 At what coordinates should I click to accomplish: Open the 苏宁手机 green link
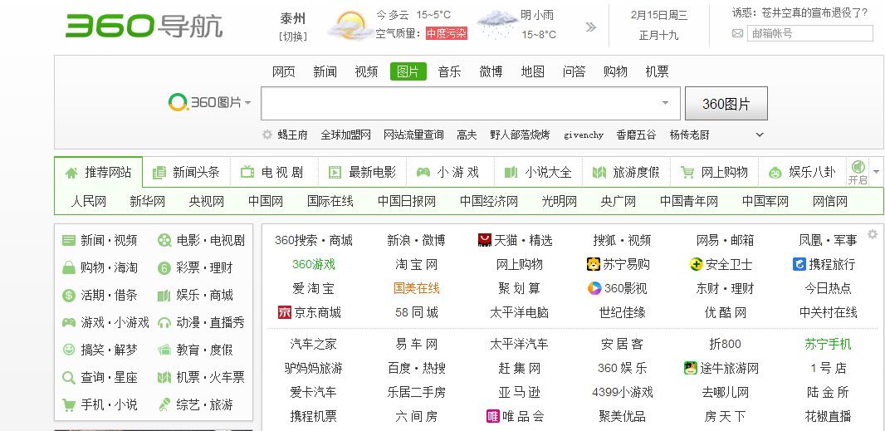coord(828,344)
